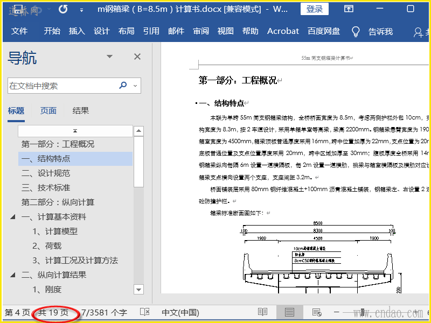
Task: Switch to the 结果 navigation tab
Action: pyautogui.click(x=80, y=111)
